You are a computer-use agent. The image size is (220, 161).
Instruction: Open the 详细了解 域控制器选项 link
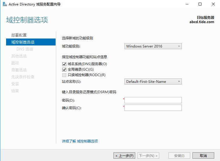pos(80,141)
